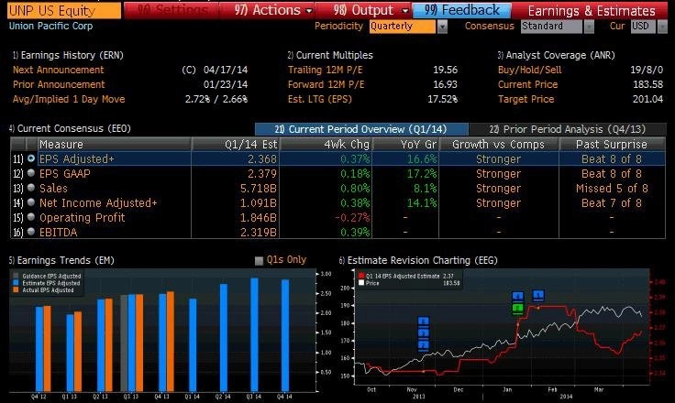Viewport: 675px width, 403px height.
Task: Click the Est. LTG (EPS) value 17.52%
Action: tap(442, 99)
